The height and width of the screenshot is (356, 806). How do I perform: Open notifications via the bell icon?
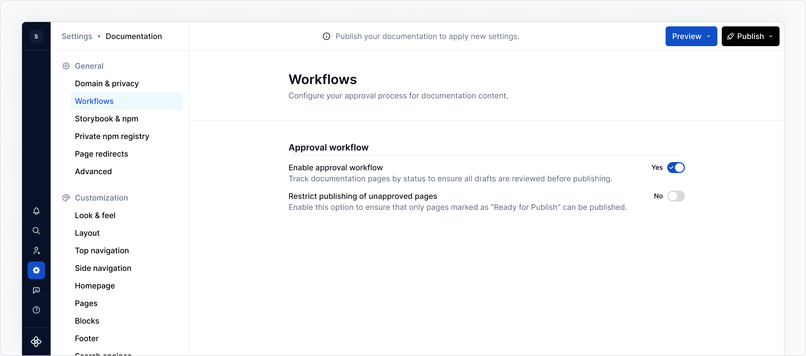click(x=36, y=211)
